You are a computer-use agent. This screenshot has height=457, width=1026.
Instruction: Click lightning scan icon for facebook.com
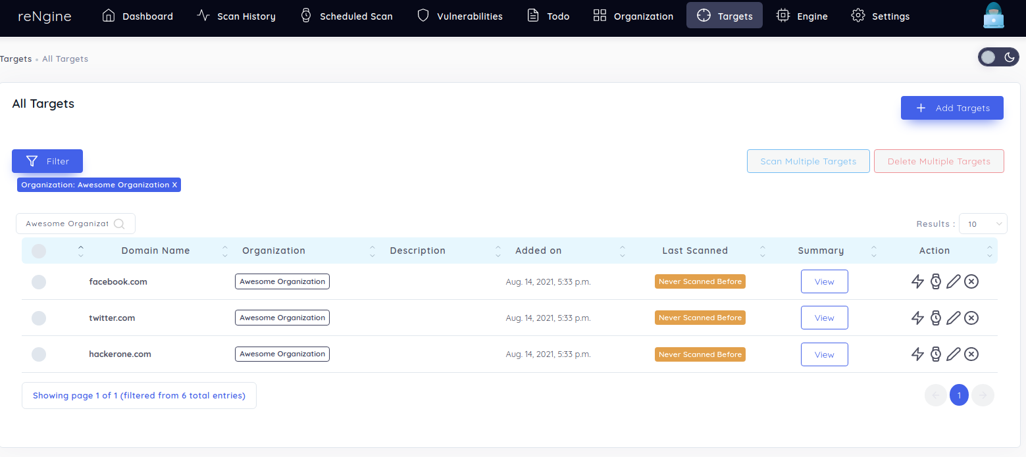coord(917,282)
